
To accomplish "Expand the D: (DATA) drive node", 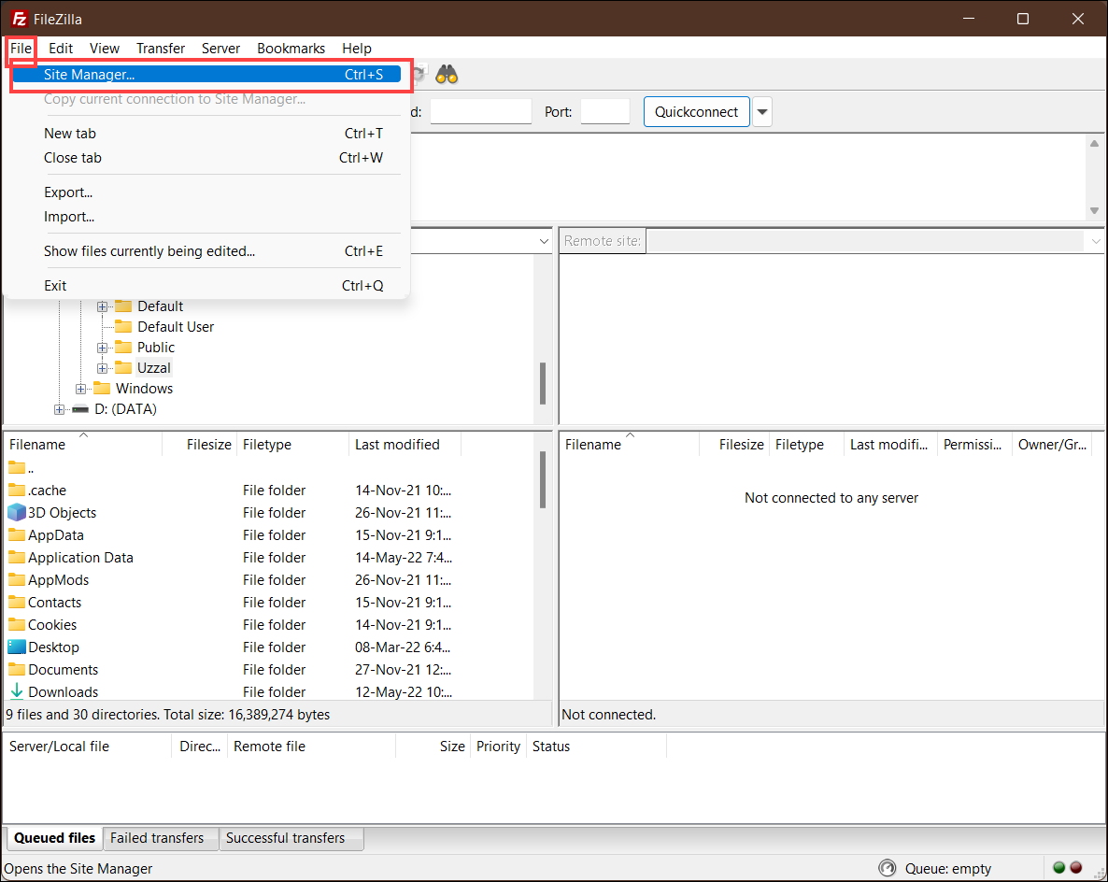I will coord(60,409).
